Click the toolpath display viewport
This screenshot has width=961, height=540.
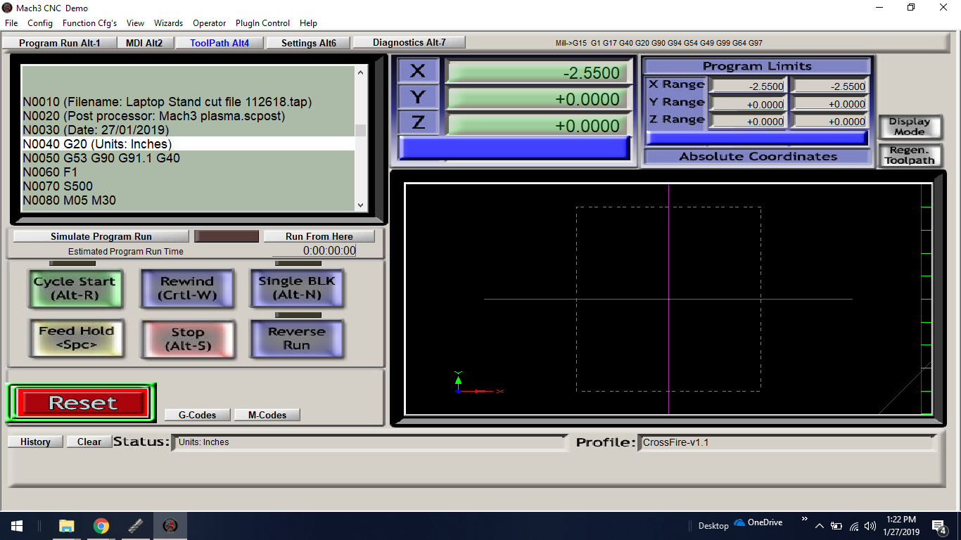tap(668, 299)
